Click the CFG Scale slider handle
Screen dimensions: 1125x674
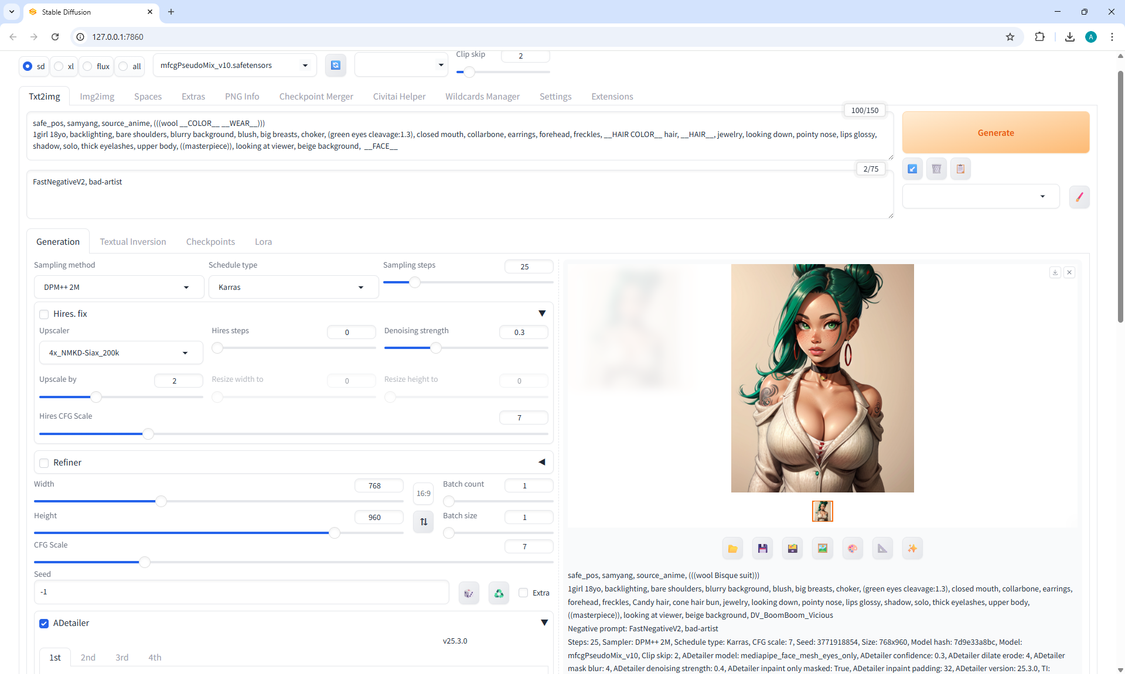[x=144, y=562]
